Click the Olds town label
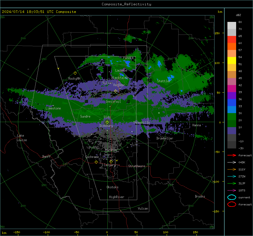Image resolution: width=253 pixels, height=236 pixels. 107,117
